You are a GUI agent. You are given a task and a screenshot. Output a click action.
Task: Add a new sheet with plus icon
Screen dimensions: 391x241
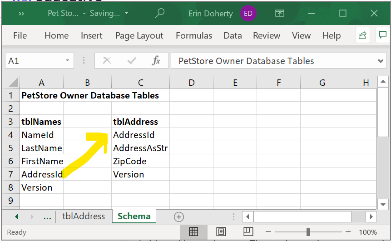click(x=179, y=217)
